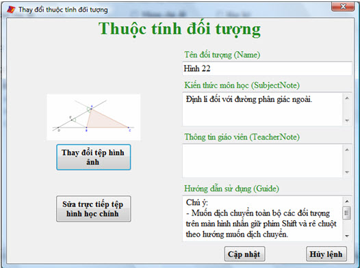Click TeacherNote scrollbar down arrow
This screenshot has height=268, width=360.
tap(347, 172)
